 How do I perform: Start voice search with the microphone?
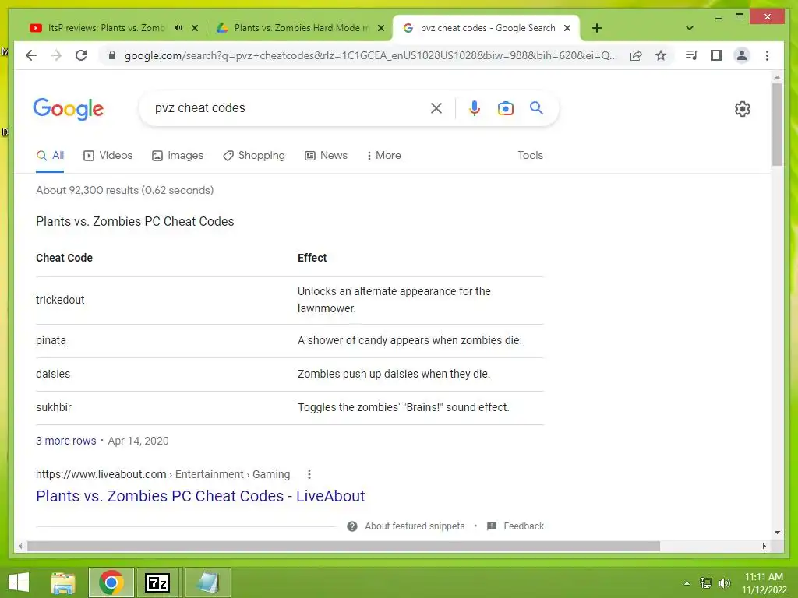pos(475,107)
